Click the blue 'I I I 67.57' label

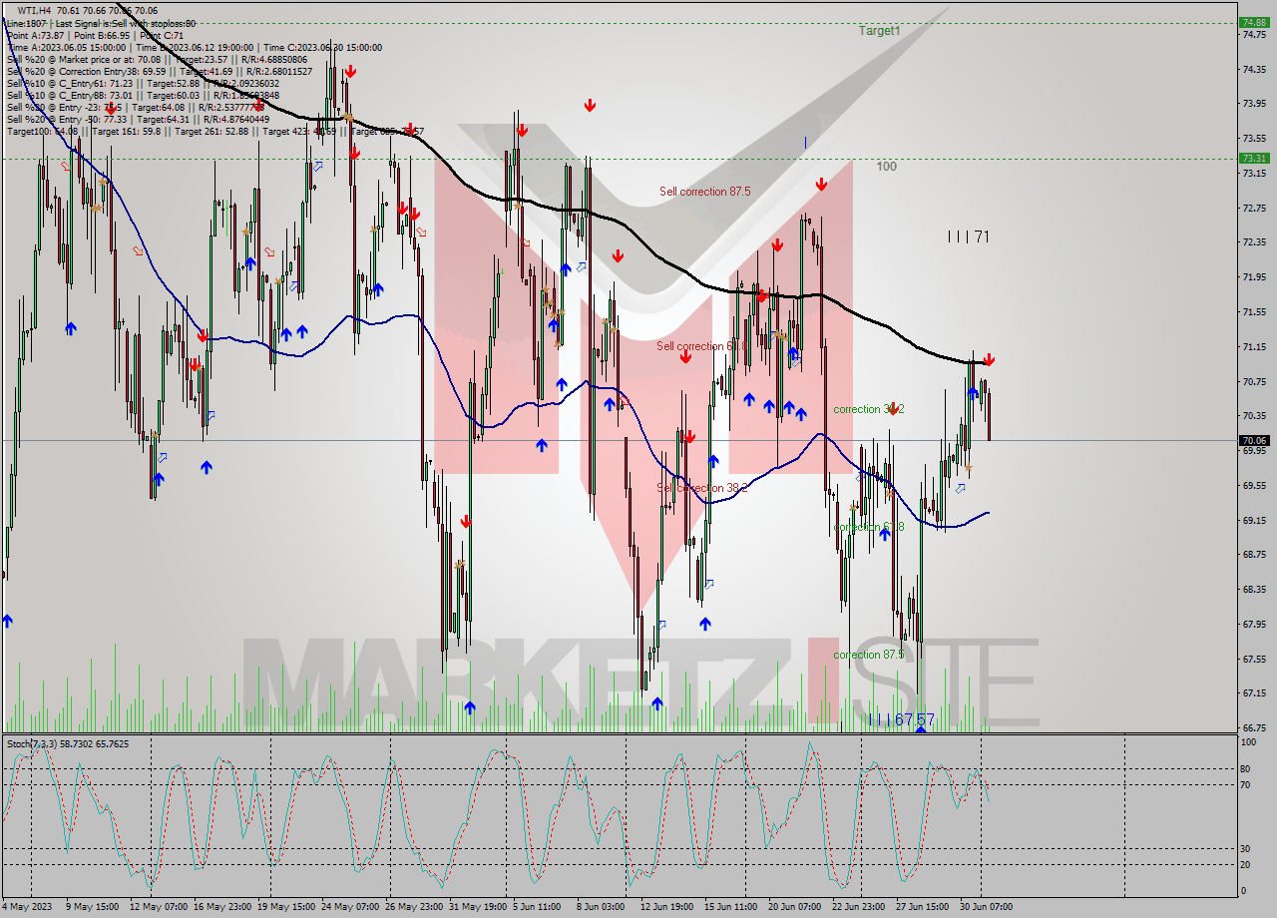click(901, 719)
